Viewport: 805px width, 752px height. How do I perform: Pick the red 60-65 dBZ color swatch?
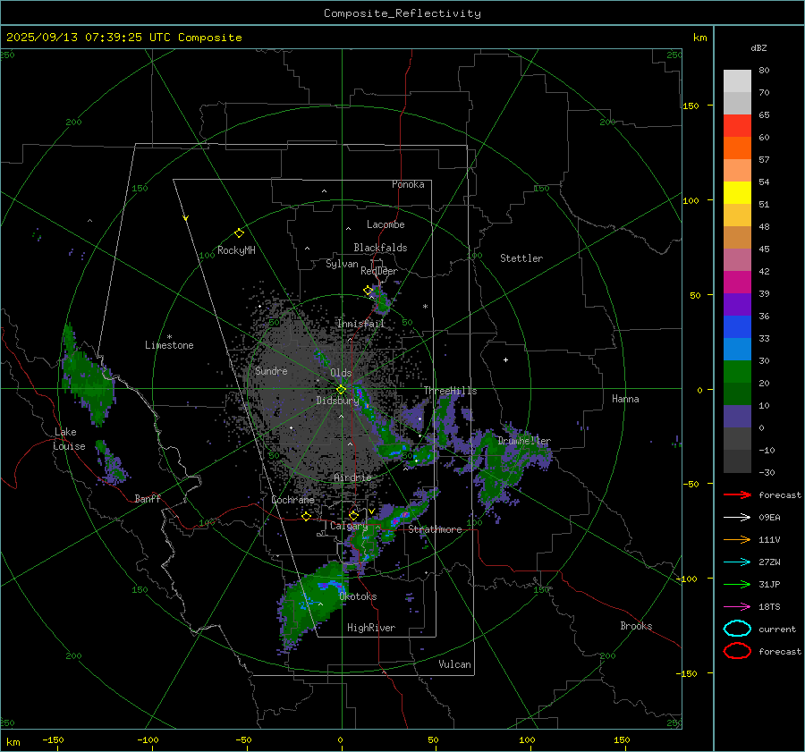pos(737,126)
